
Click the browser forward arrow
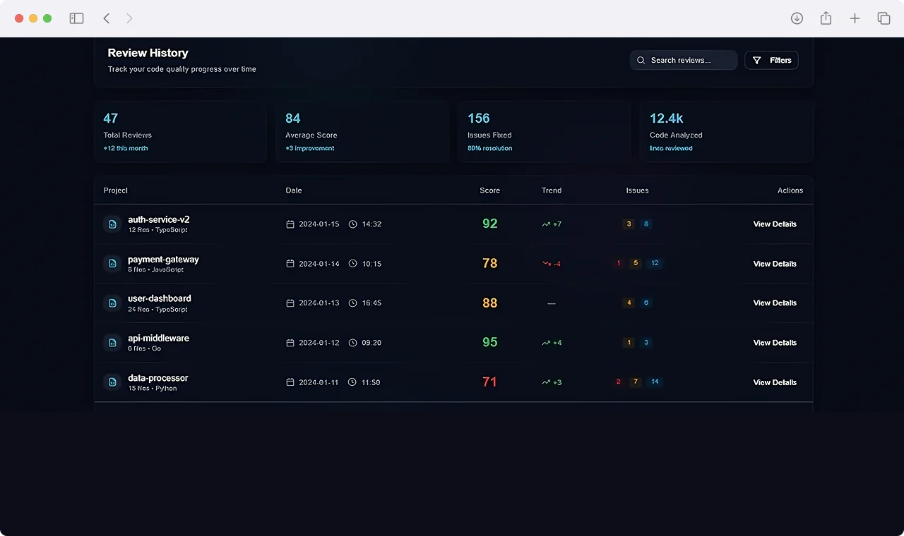[x=129, y=18]
